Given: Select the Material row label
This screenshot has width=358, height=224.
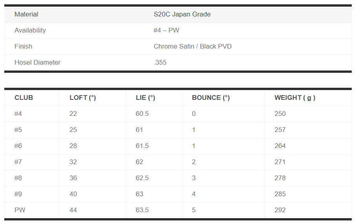Looking at the screenshot, I should (x=26, y=14).
